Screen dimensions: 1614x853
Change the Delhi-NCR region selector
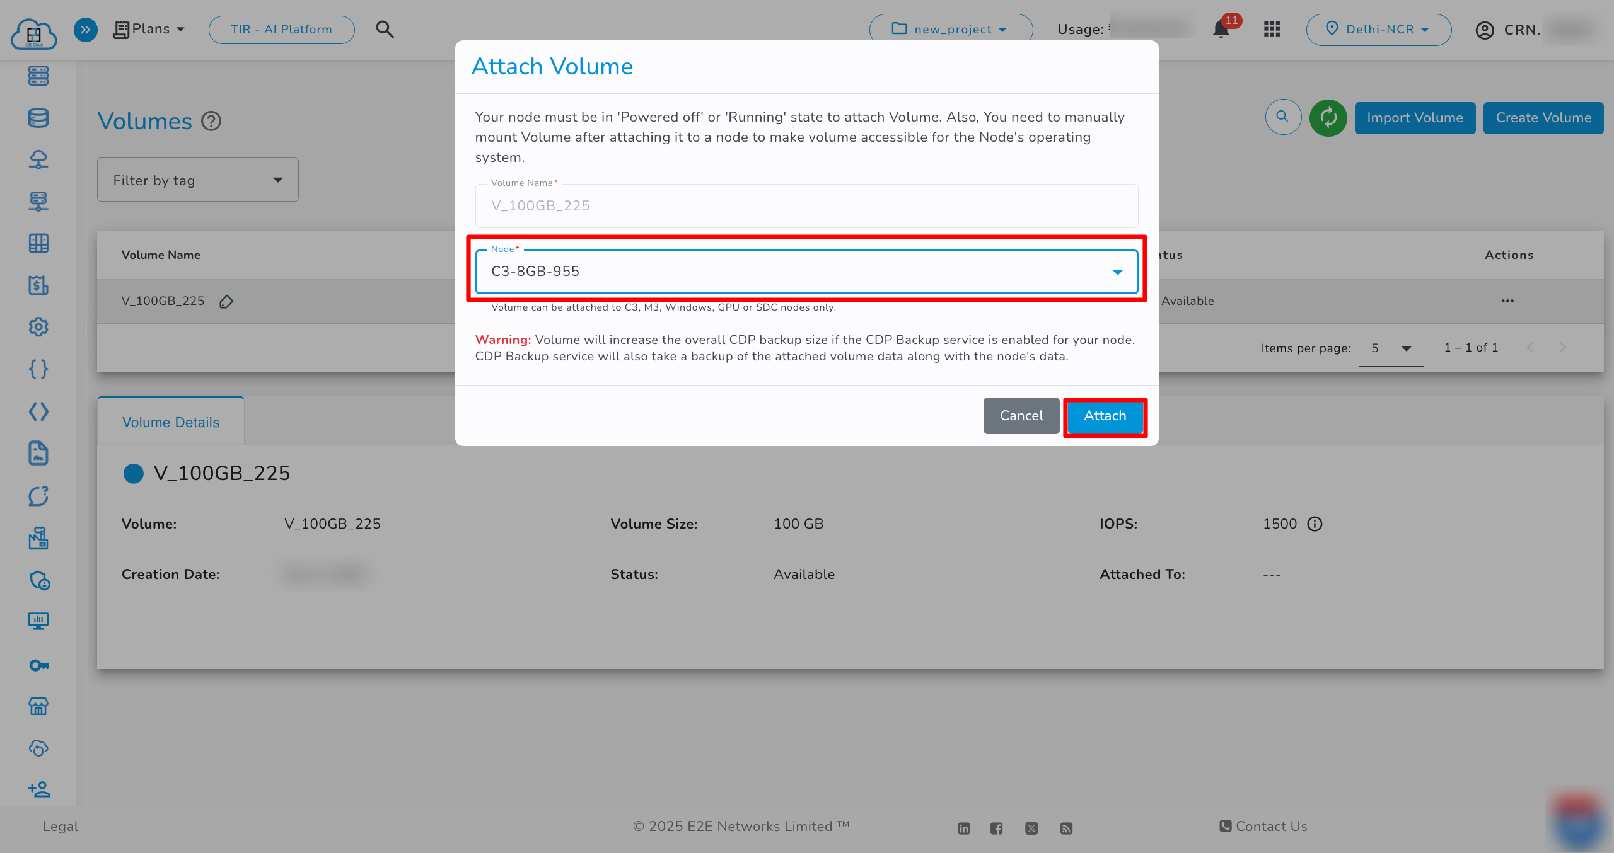click(1378, 29)
